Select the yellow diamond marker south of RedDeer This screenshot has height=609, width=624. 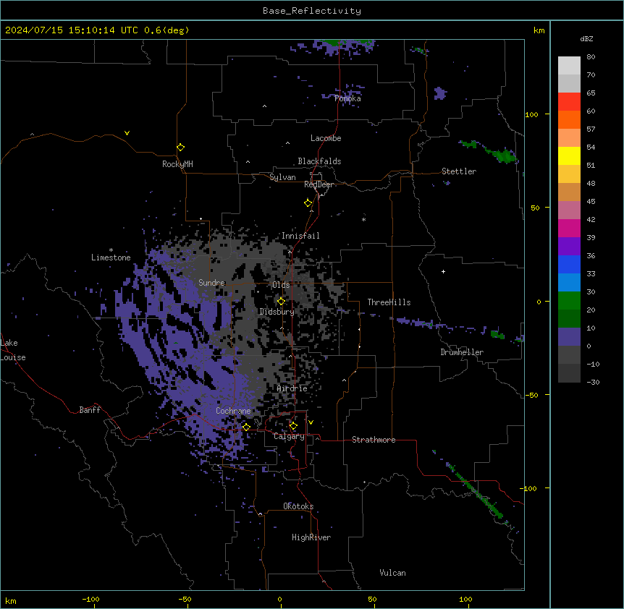(x=308, y=203)
